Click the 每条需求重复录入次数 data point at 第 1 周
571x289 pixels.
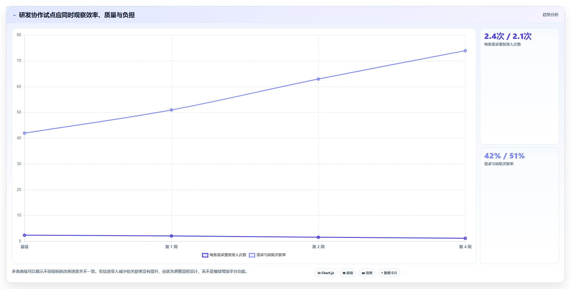coord(171,236)
